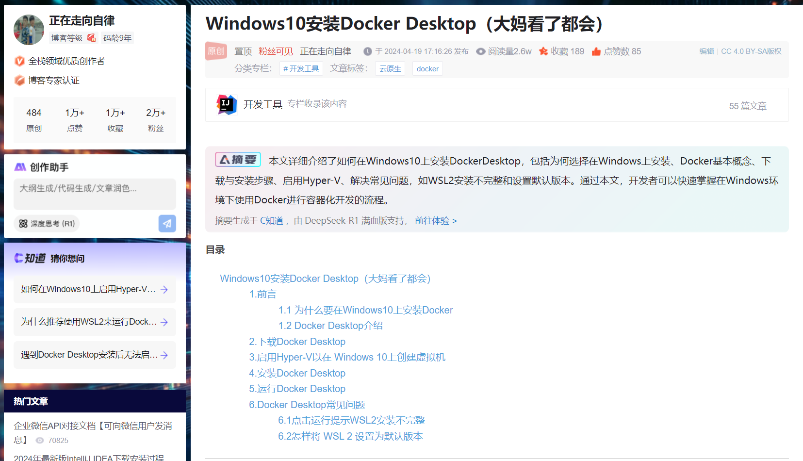Select the clock icon next to publish date
Image resolution: width=803 pixels, height=461 pixels.
pos(368,51)
